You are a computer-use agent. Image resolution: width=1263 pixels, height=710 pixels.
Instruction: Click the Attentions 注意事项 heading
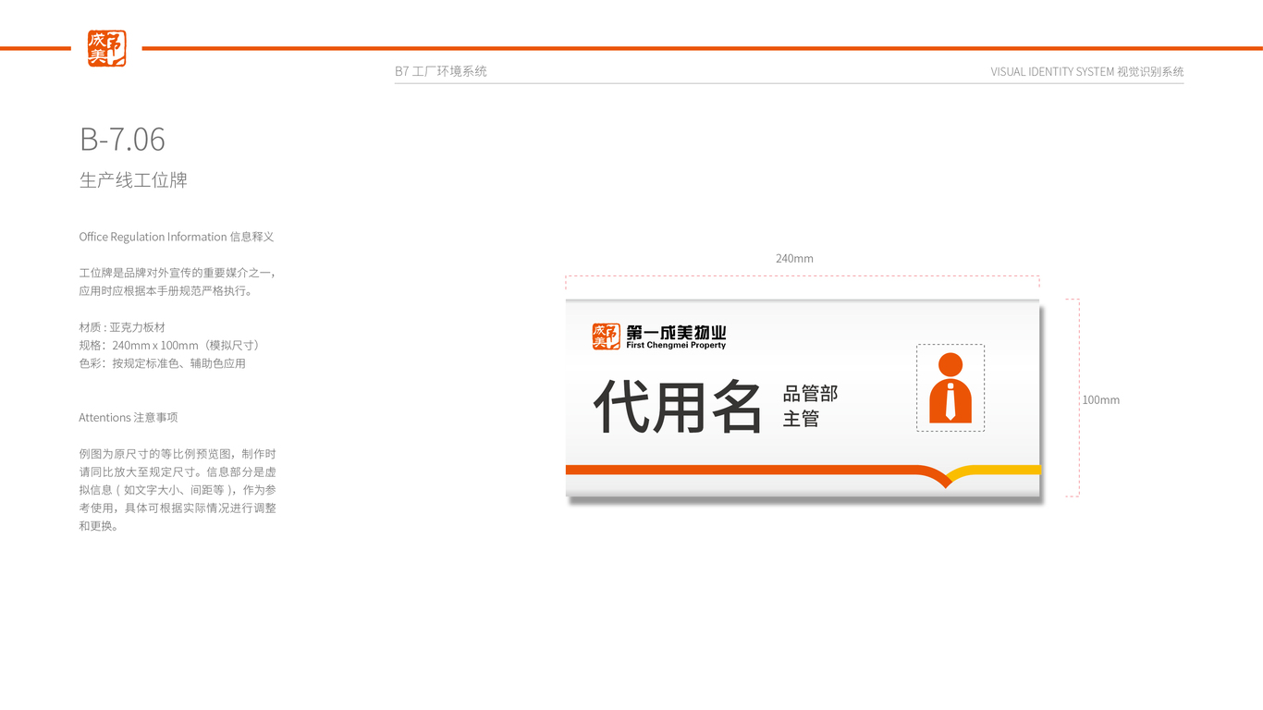tap(129, 418)
